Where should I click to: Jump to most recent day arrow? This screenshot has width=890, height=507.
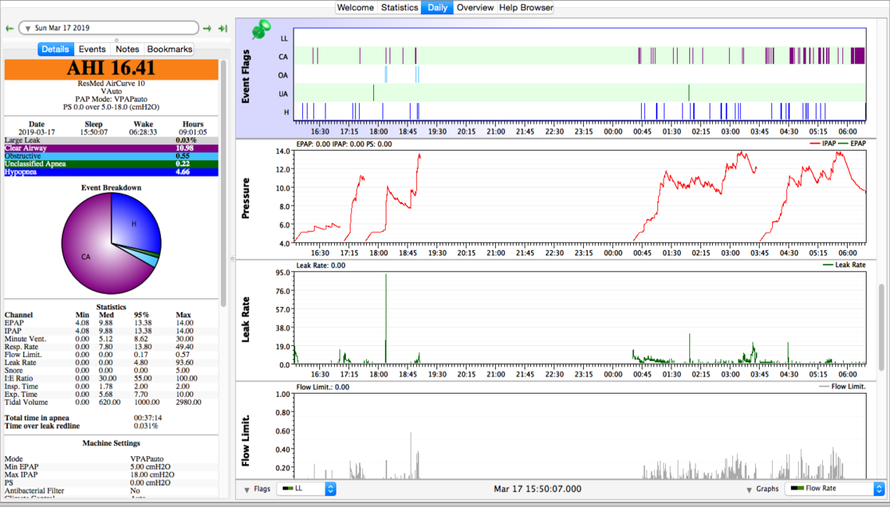[223, 28]
